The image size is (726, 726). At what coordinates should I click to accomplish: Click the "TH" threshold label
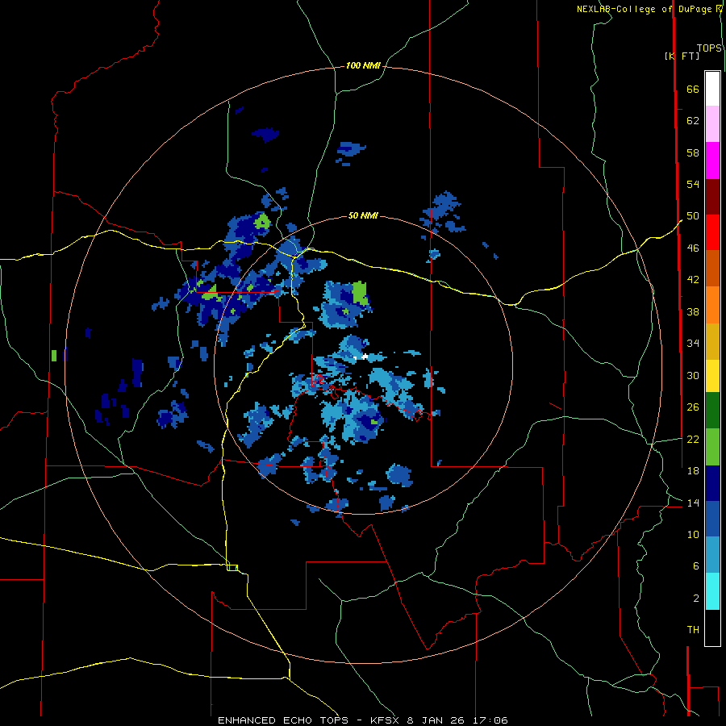pos(693,629)
